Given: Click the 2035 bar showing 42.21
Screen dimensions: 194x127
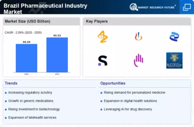Looking at the screenshot, I should (57, 55).
